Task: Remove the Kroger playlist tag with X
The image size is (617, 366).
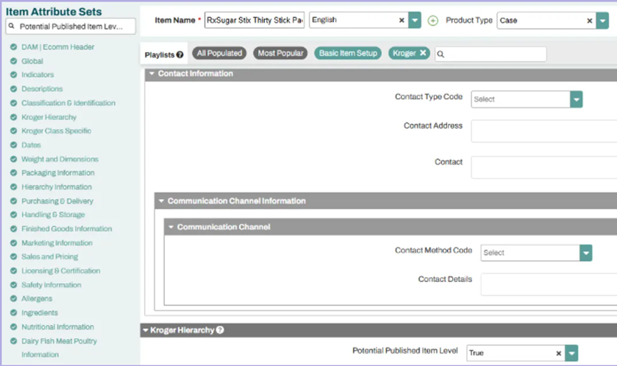Action: coord(423,53)
